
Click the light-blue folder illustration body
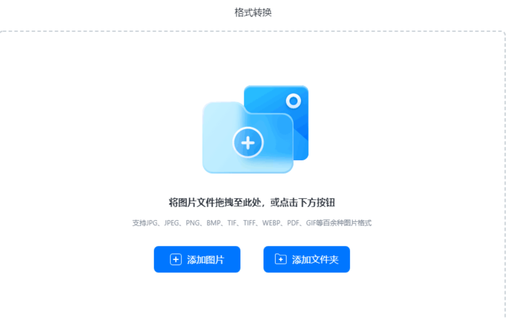pos(248,141)
